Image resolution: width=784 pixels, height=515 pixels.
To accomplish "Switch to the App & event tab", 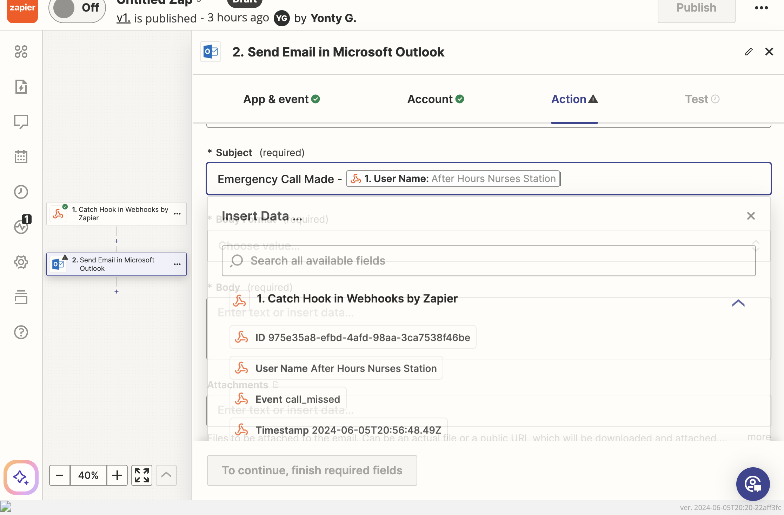I will (281, 99).
